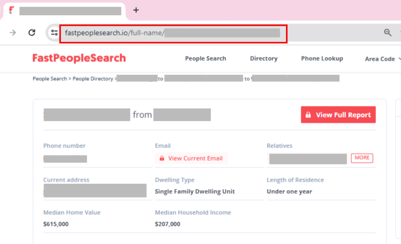The image size is (401, 244).
Task: Click the zoom magnifier icon in address bar
Action: click(x=388, y=33)
